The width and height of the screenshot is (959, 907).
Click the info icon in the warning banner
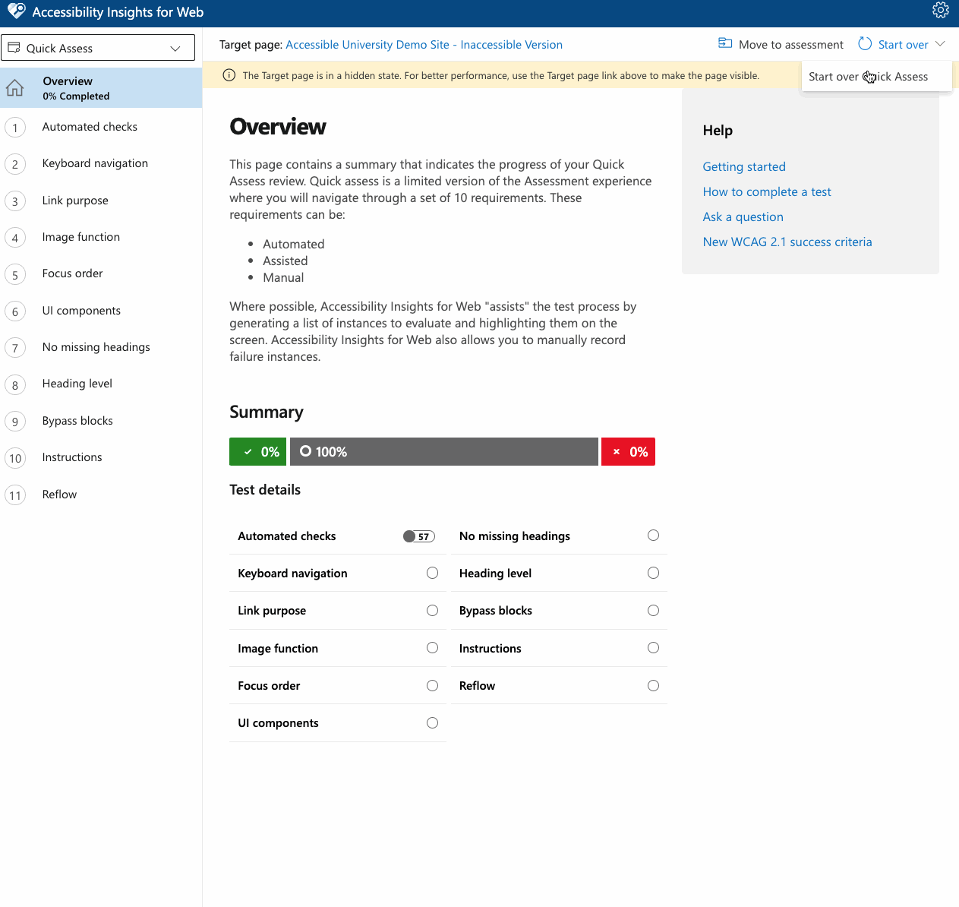(229, 75)
